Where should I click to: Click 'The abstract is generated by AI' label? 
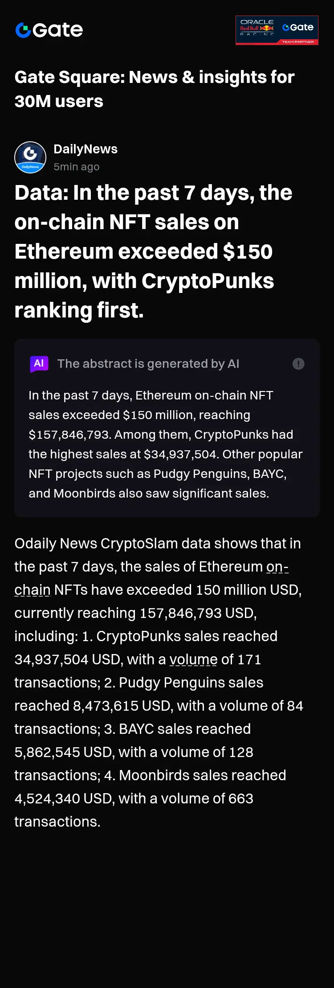click(148, 364)
